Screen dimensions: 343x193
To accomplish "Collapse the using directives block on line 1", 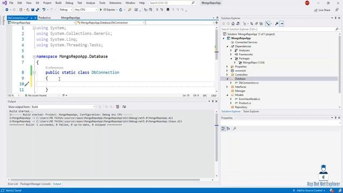I will coord(34,28).
